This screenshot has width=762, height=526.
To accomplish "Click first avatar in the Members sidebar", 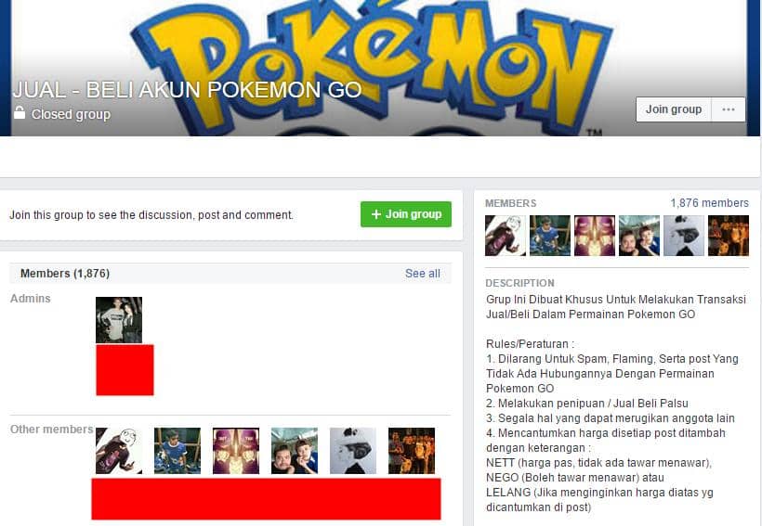I will 506,236.
